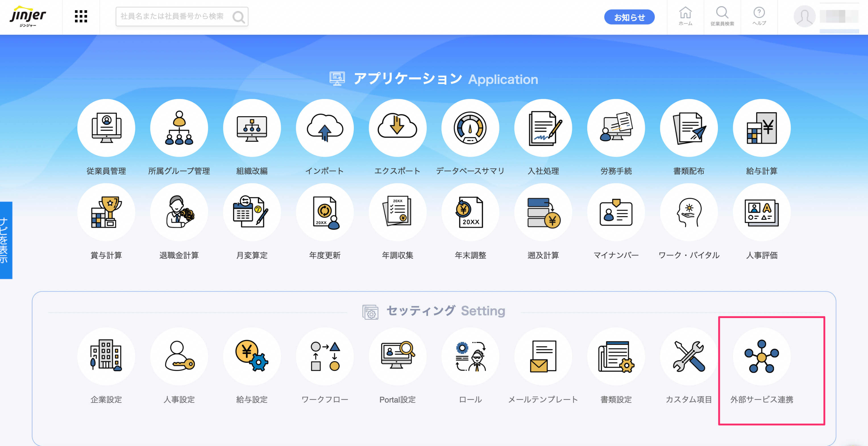Open the インポート cloud upload app
Viewport: 868px width, 446px height.
point(325,128)
